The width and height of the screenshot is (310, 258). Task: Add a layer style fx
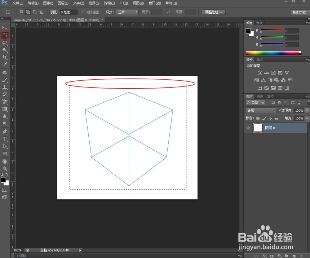(264, 256)
